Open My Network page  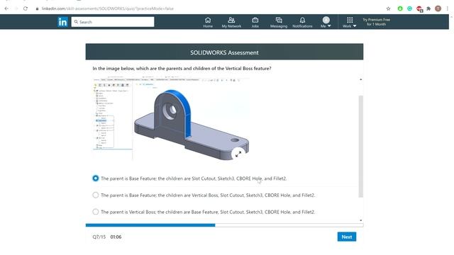231,22
